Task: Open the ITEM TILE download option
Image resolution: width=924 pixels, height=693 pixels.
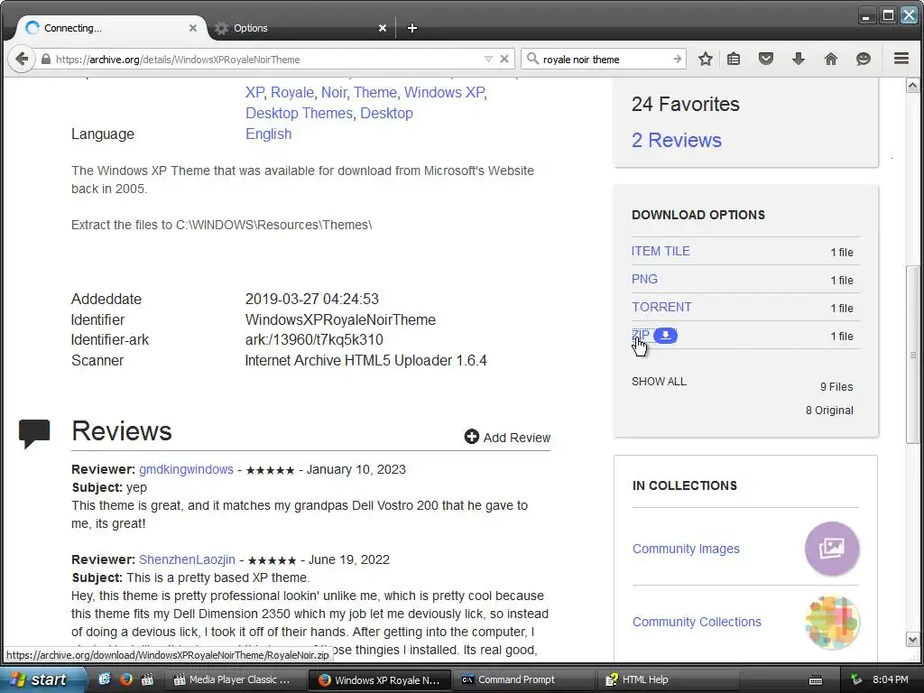Action: coord(661,251)
